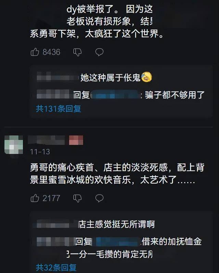Image resolution: width=219 pixels, height=273 pixels.
Task: Click the red badge beside username
Action: point(76,140)
